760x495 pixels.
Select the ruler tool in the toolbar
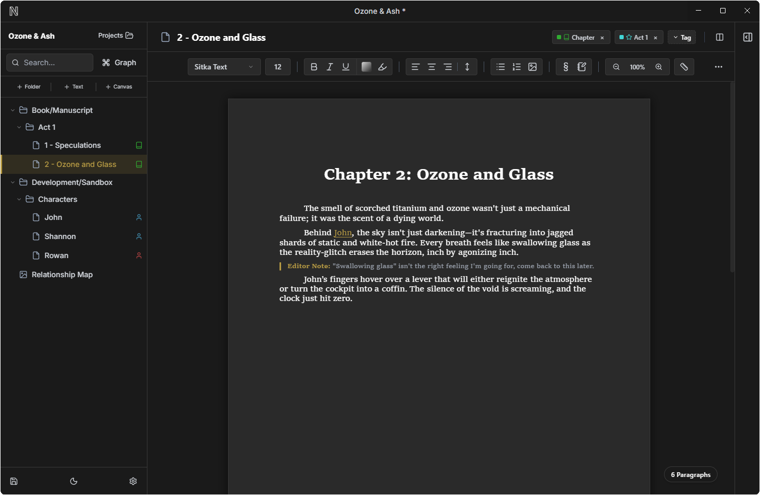click(x=684, y=67)
